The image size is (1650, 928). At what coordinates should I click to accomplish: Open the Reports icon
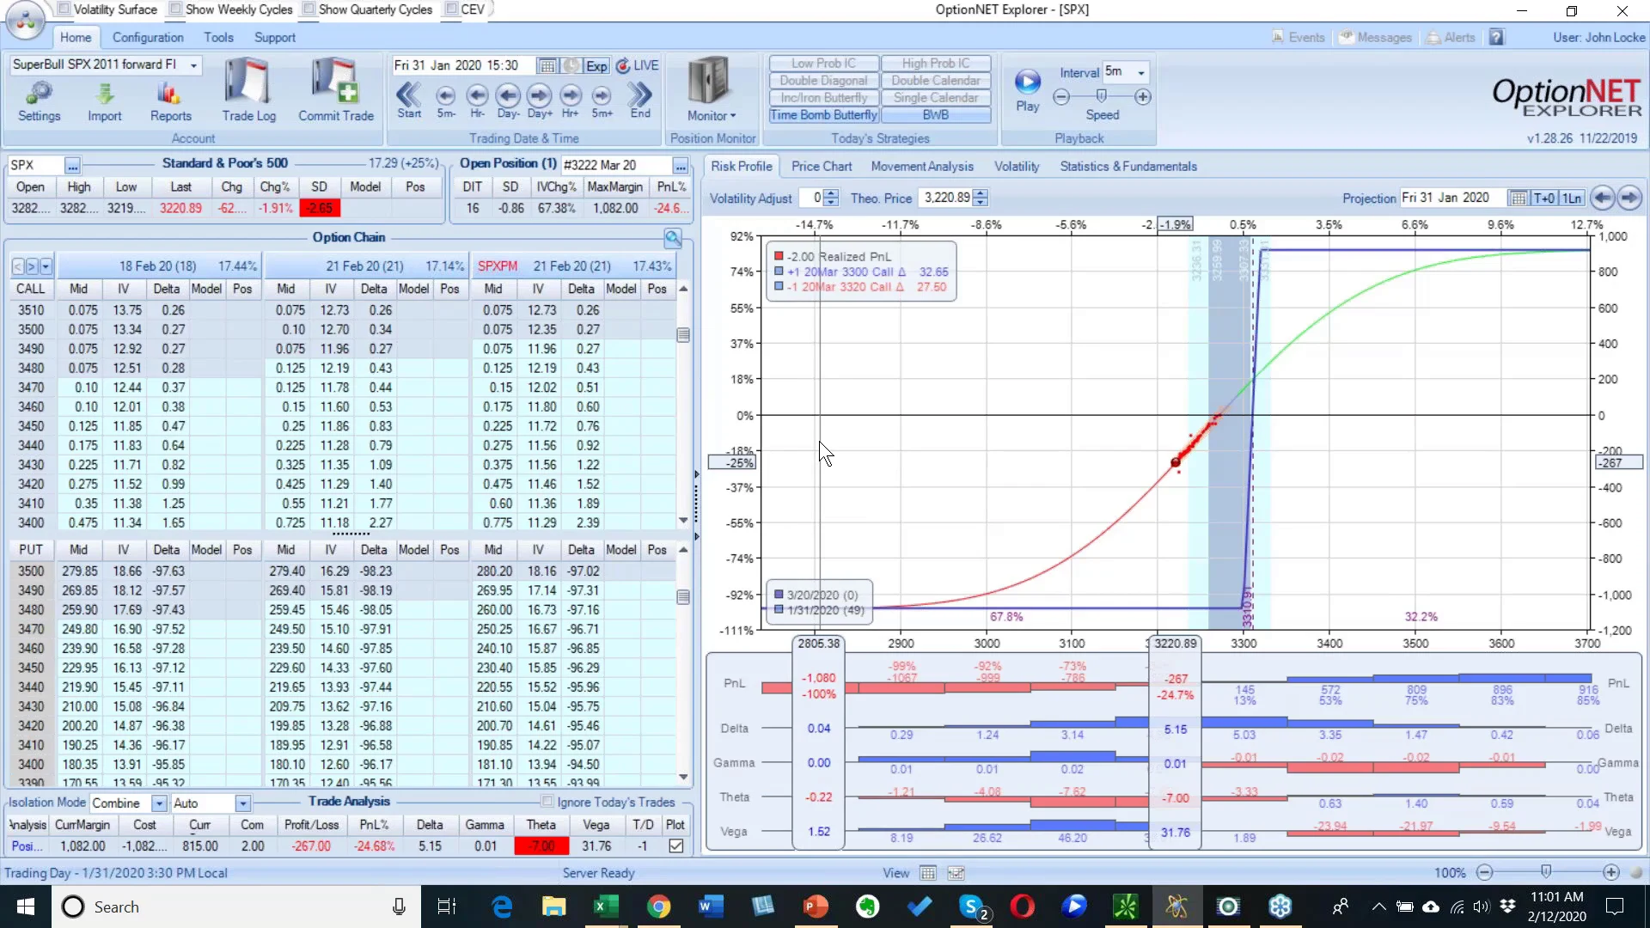pos(170,101)
